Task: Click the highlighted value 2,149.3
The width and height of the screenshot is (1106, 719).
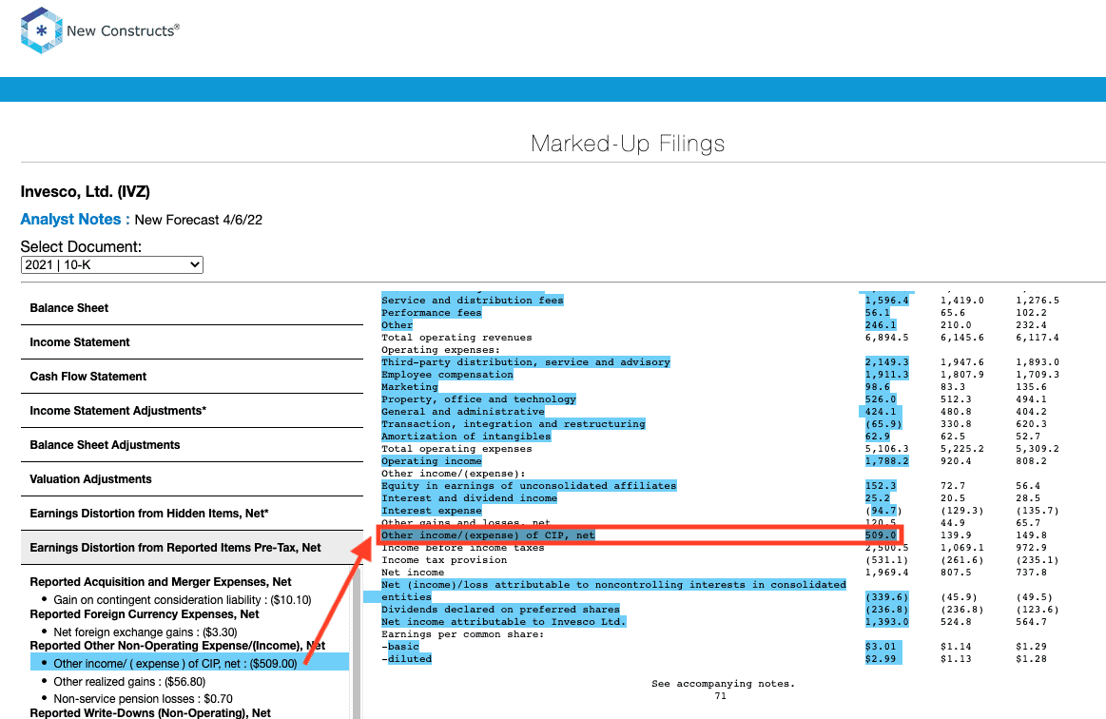Action: tap(886, 362)
